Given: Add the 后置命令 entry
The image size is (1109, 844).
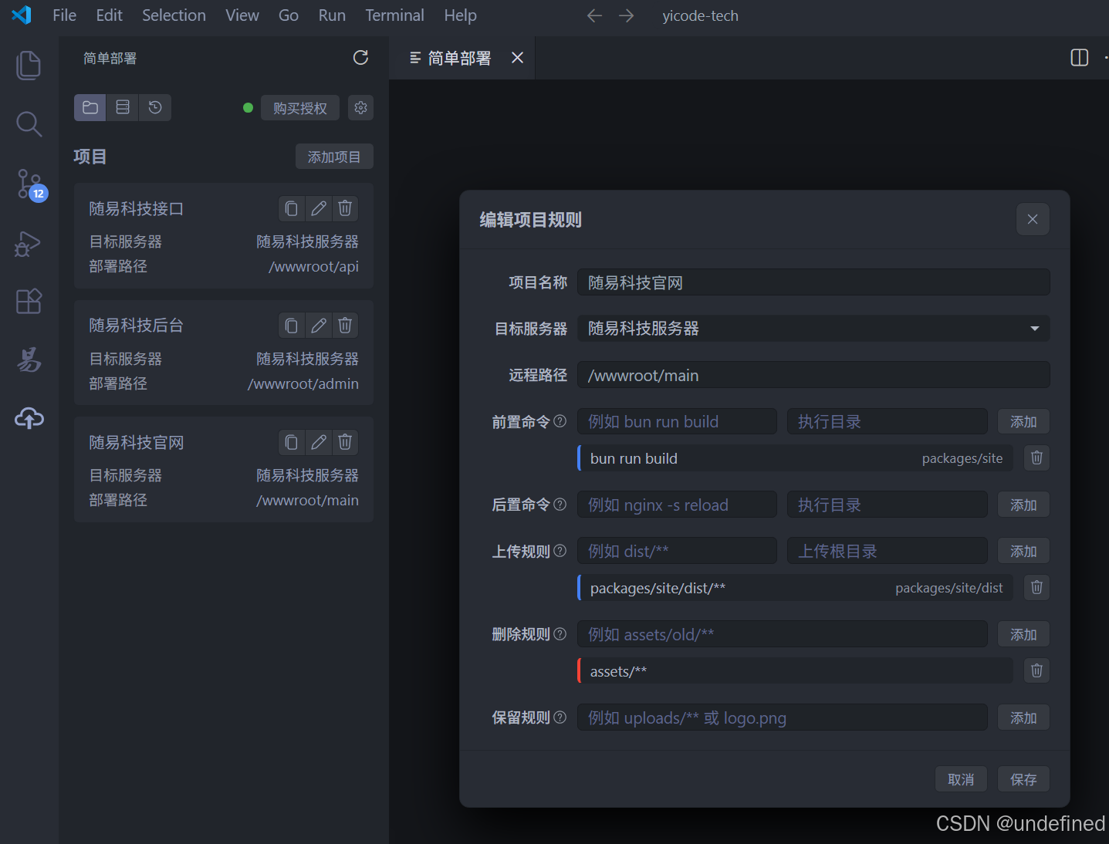Looking at the screenshot, I should coord(1023,505).
